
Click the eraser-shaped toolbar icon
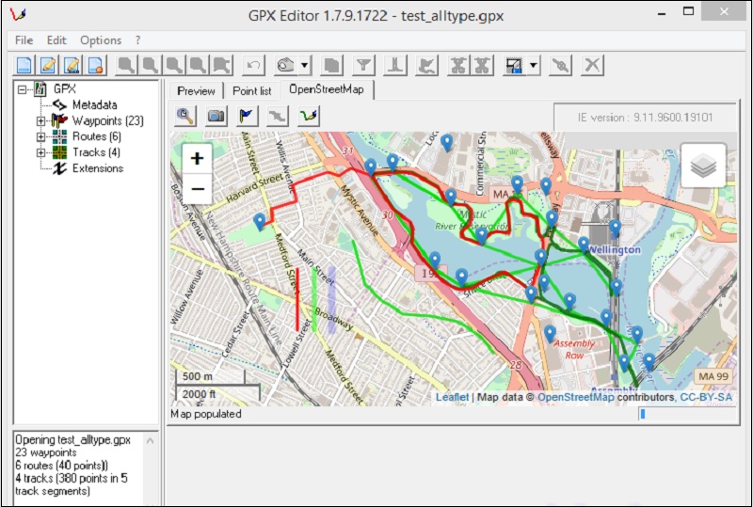[286, 65]
